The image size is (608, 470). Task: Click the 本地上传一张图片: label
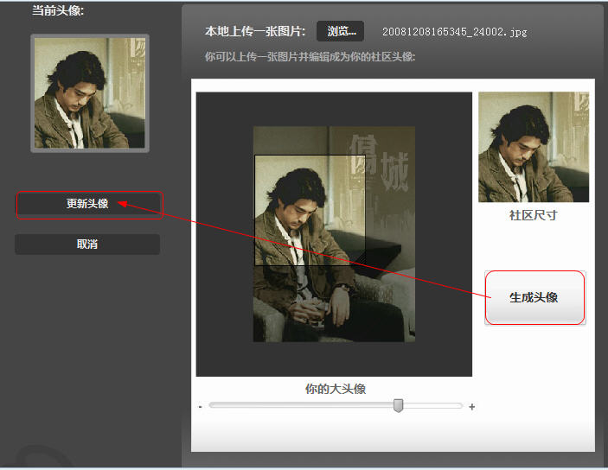255,31
